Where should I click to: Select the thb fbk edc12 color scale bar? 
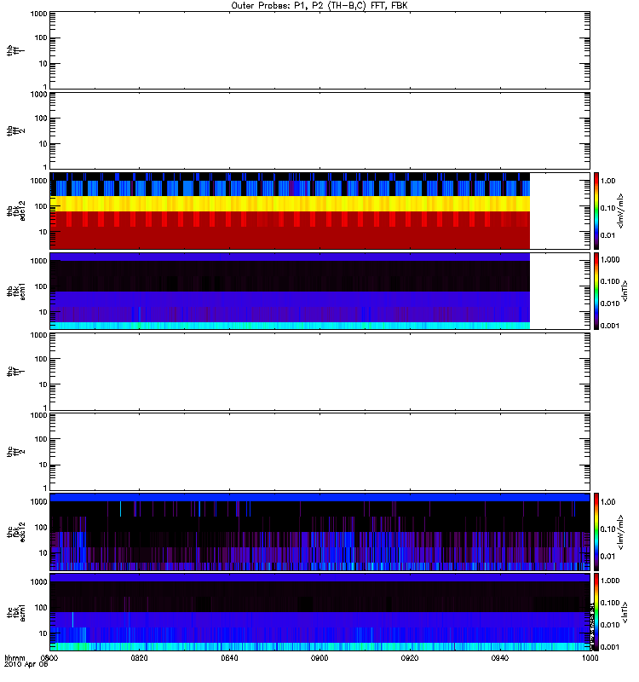[596, 211]
